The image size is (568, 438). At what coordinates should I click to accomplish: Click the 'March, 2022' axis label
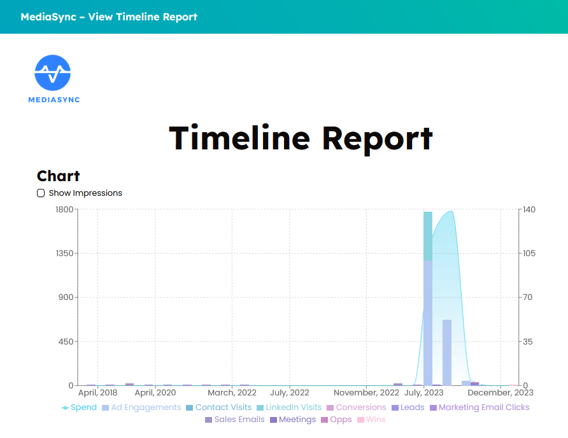click(x=232, y=393)
